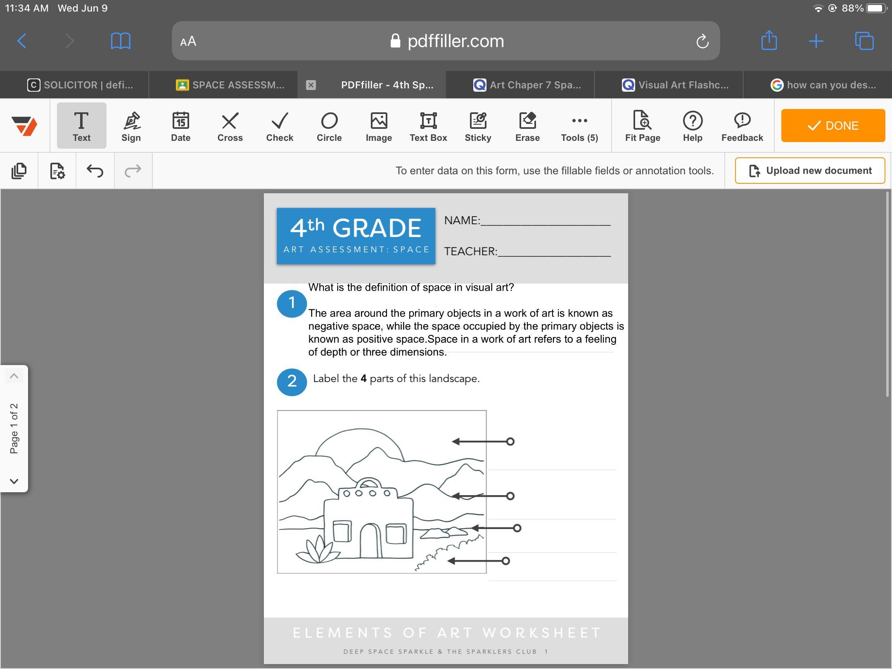Go to next page using down chevron
892x669 pixels.
click(x=14, y=481)
